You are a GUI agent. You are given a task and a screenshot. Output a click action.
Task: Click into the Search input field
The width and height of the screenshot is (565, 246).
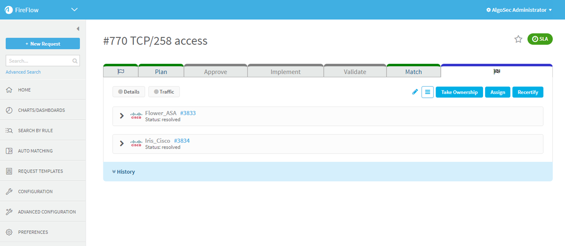point(39,61)
